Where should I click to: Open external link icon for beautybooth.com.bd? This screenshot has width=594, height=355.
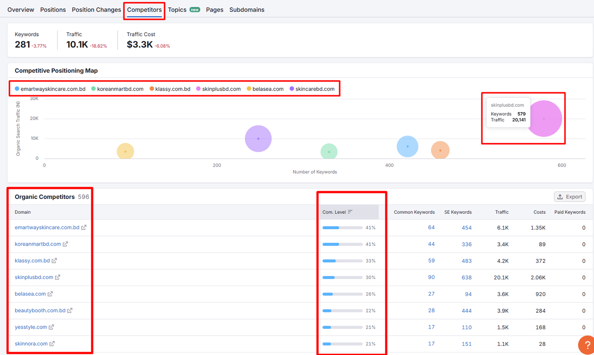(70, 310)
